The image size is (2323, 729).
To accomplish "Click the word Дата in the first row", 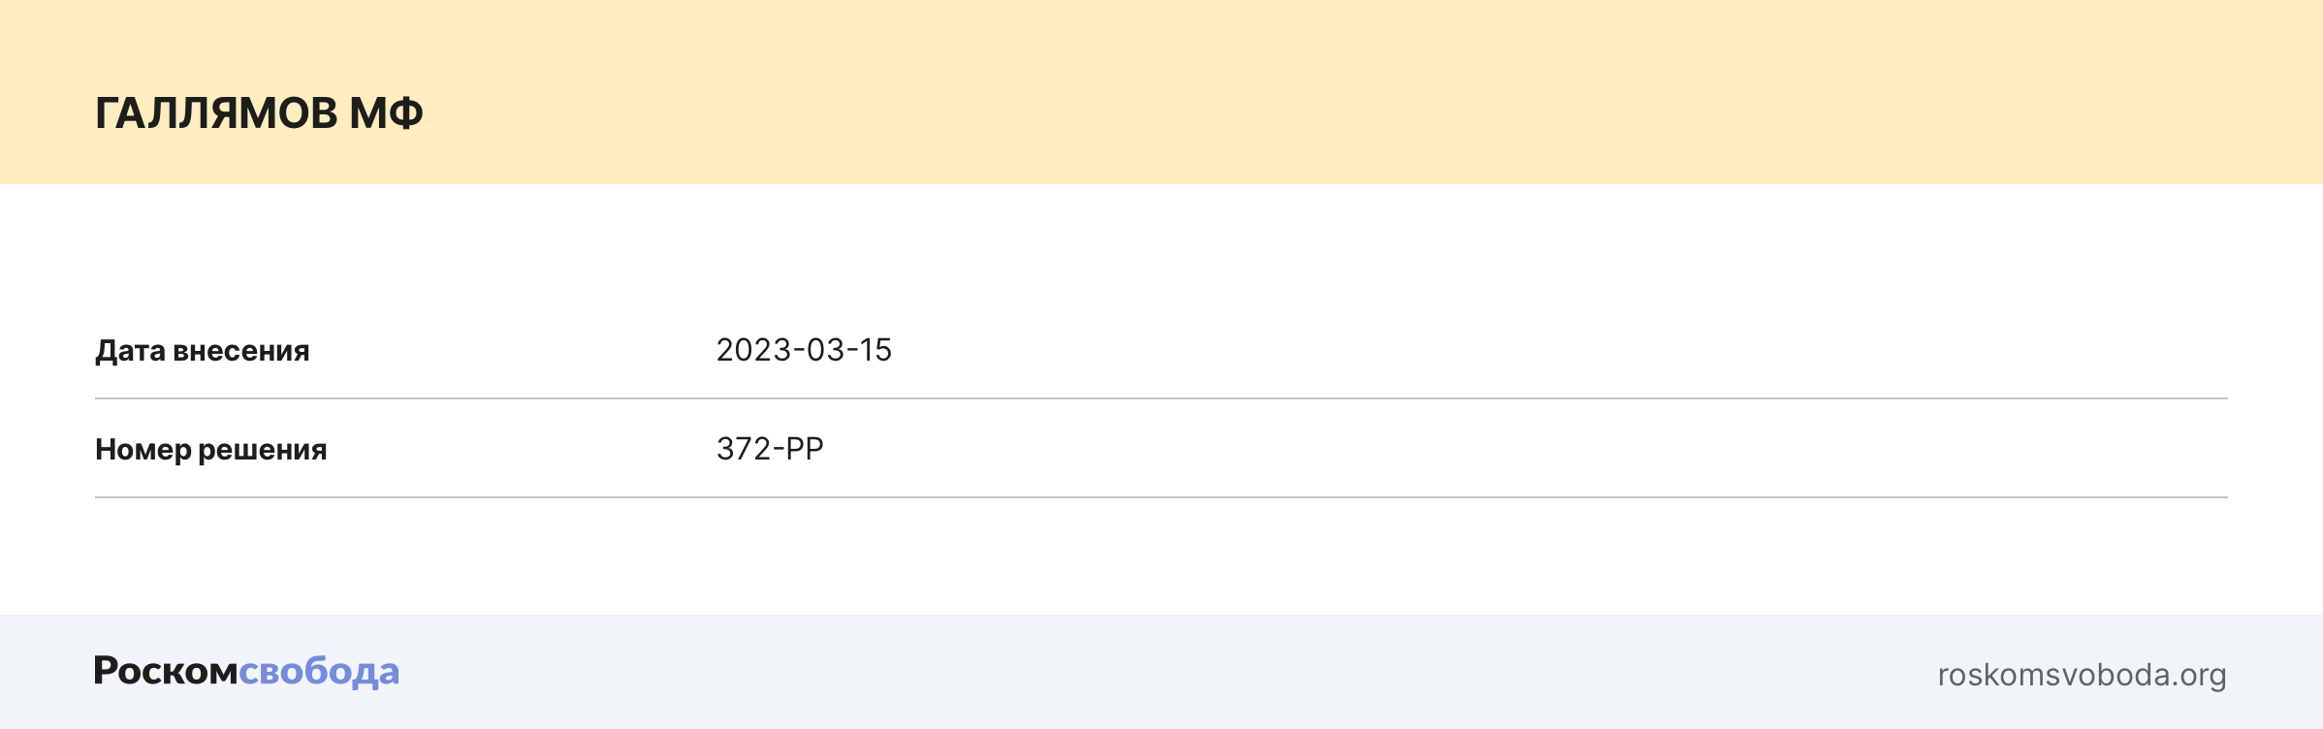I will pyautogui.click(x=130, y=351).
